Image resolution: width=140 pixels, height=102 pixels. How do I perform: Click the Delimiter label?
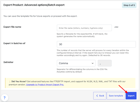coord(8,62)
